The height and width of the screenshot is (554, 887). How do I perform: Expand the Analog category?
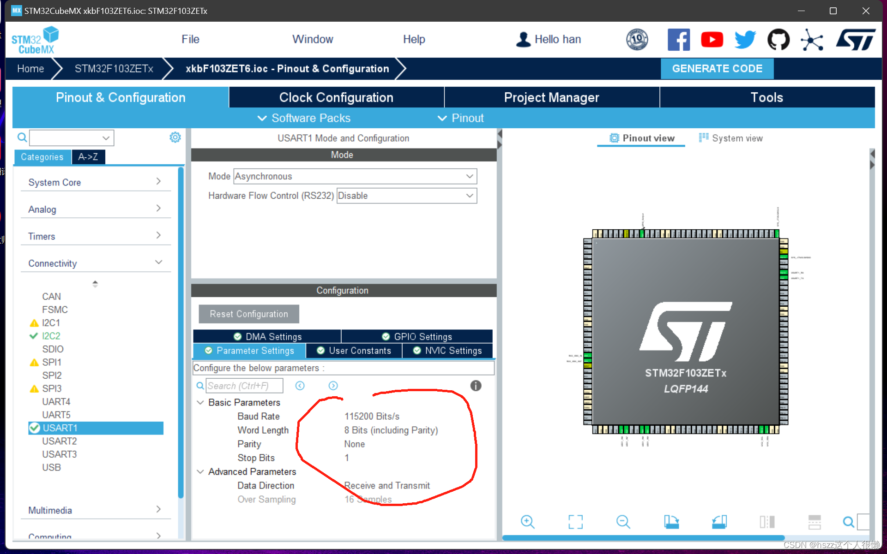point(96,209)
